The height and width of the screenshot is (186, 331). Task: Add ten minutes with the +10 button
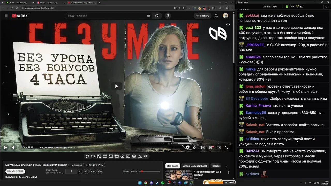(93, 171)
